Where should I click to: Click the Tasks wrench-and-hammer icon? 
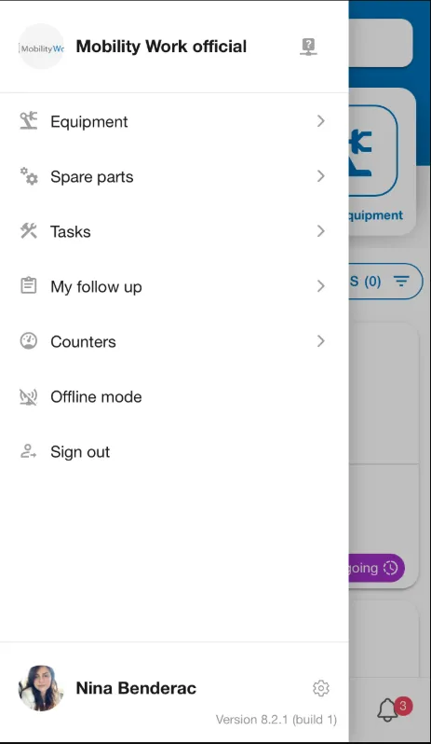29,231
